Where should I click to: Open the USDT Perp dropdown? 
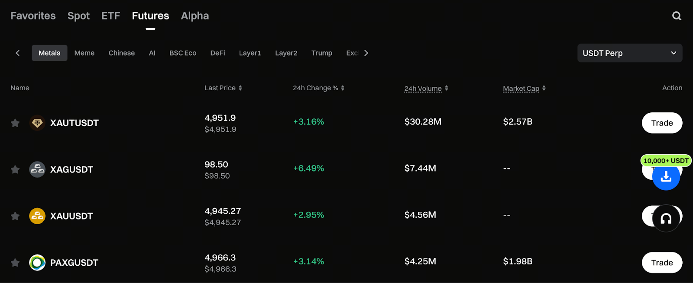tap(629, 53)
